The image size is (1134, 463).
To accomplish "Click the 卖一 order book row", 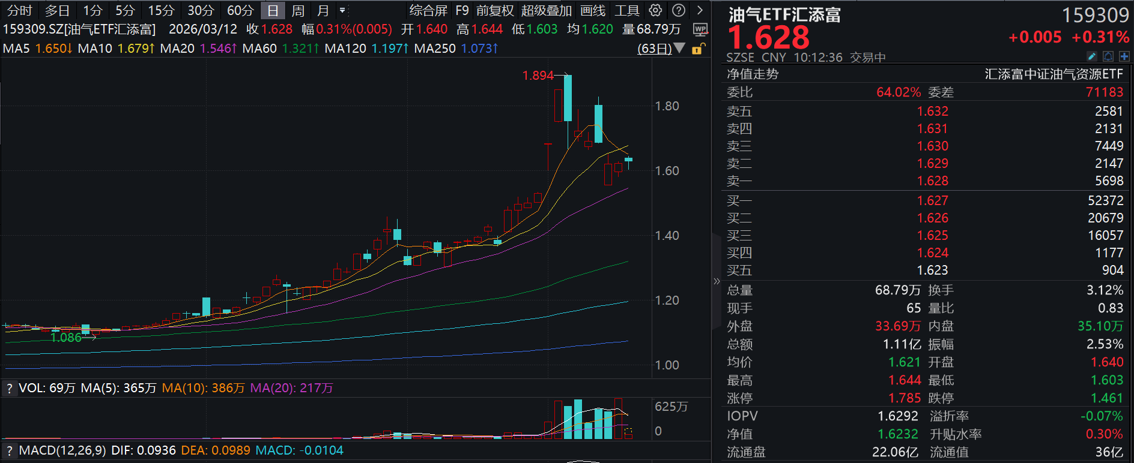I will click(924, 181).
